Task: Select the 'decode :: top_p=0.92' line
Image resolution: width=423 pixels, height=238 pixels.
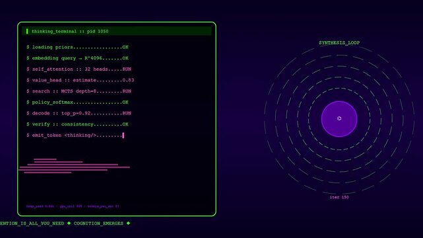Action: tap(79, 113)
